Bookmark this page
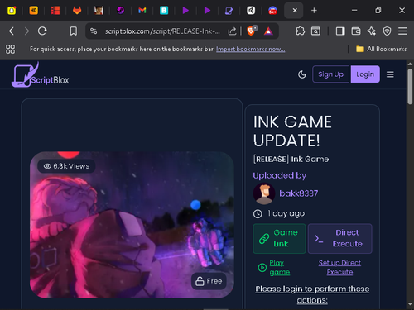Image resolution: width=414 pixels, height=310 pixels. pos(74,31)
